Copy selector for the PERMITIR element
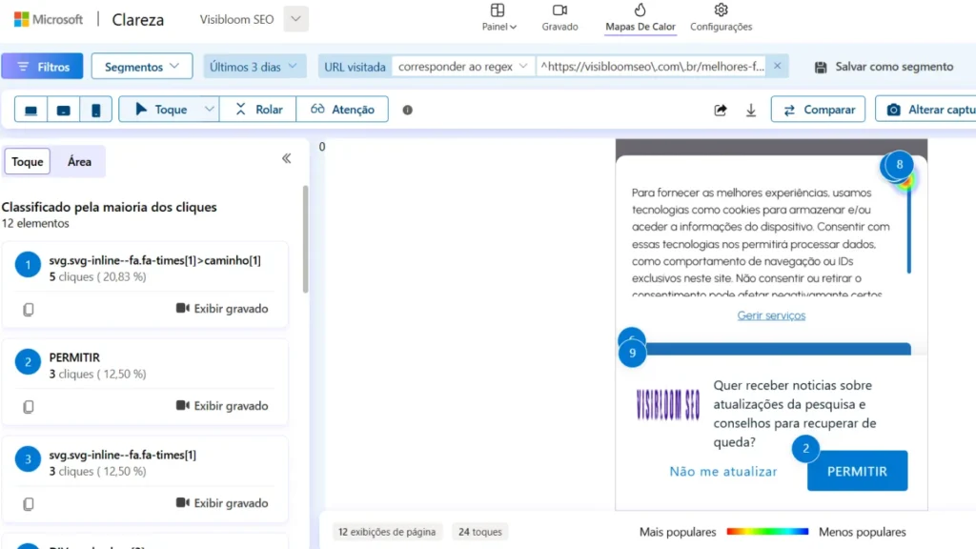Viewport: 976px width, 549px height. pyautogui.click(x=29, y=405)
